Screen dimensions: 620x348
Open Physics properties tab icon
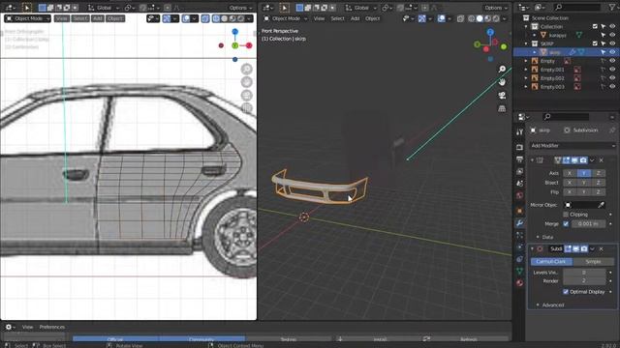pos(519,247)
